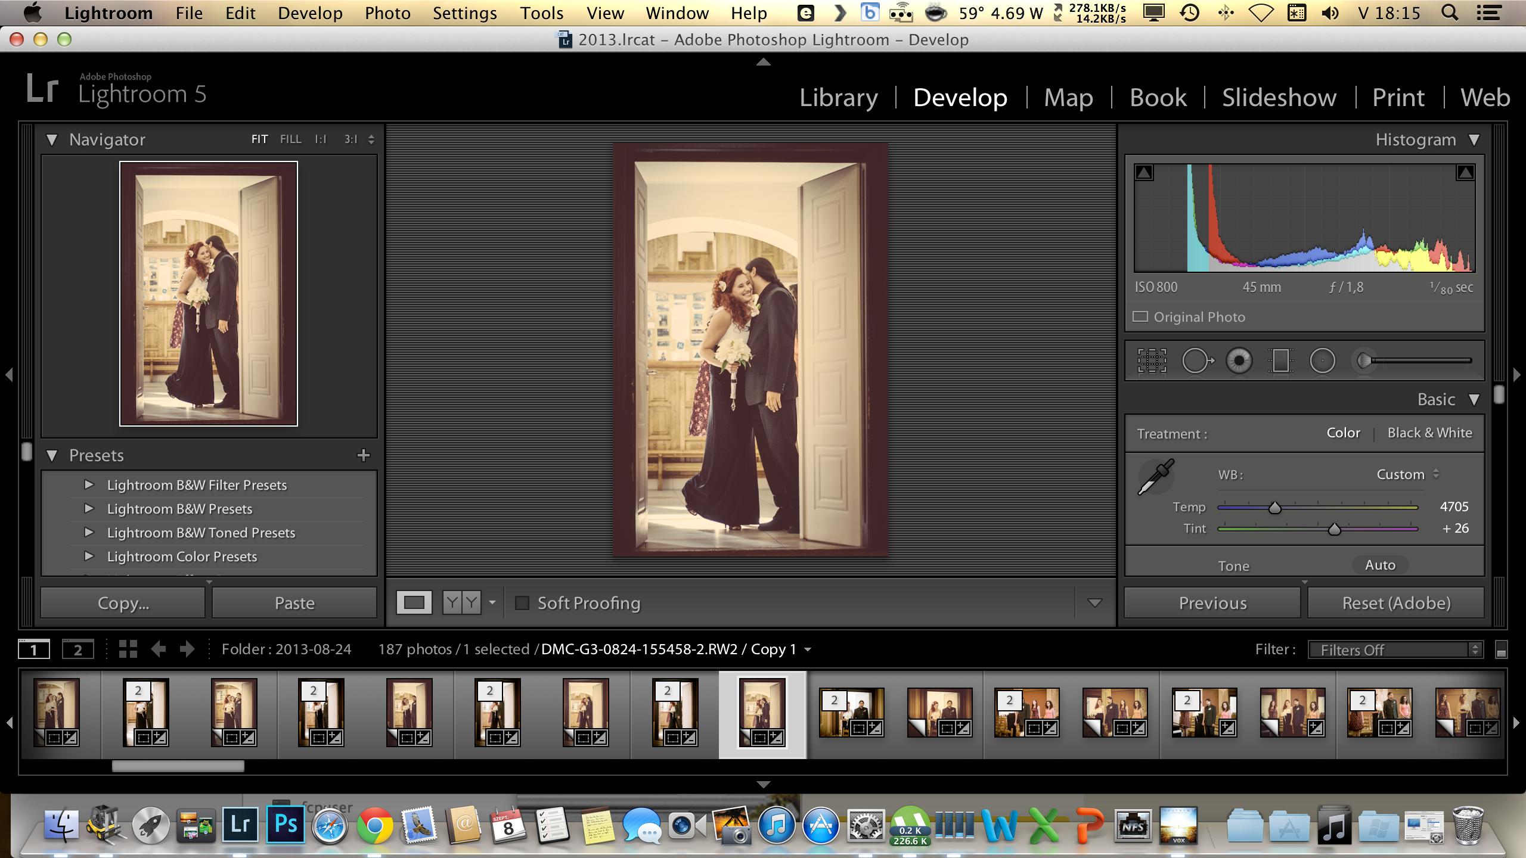
Task: Collapse the Histogram panel
Action: [x=1474, y=140]
